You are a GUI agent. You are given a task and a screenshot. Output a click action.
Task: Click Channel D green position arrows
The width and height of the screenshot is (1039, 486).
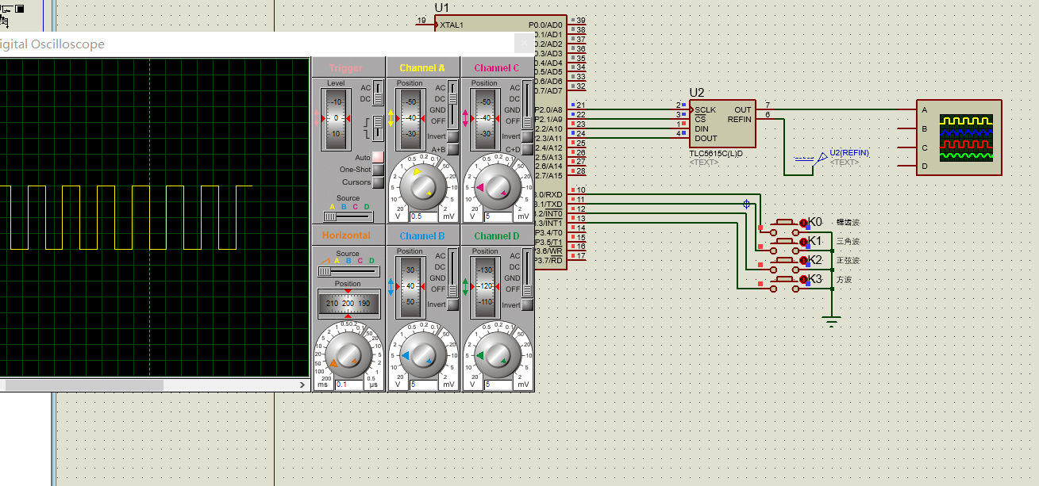(465, 285)
